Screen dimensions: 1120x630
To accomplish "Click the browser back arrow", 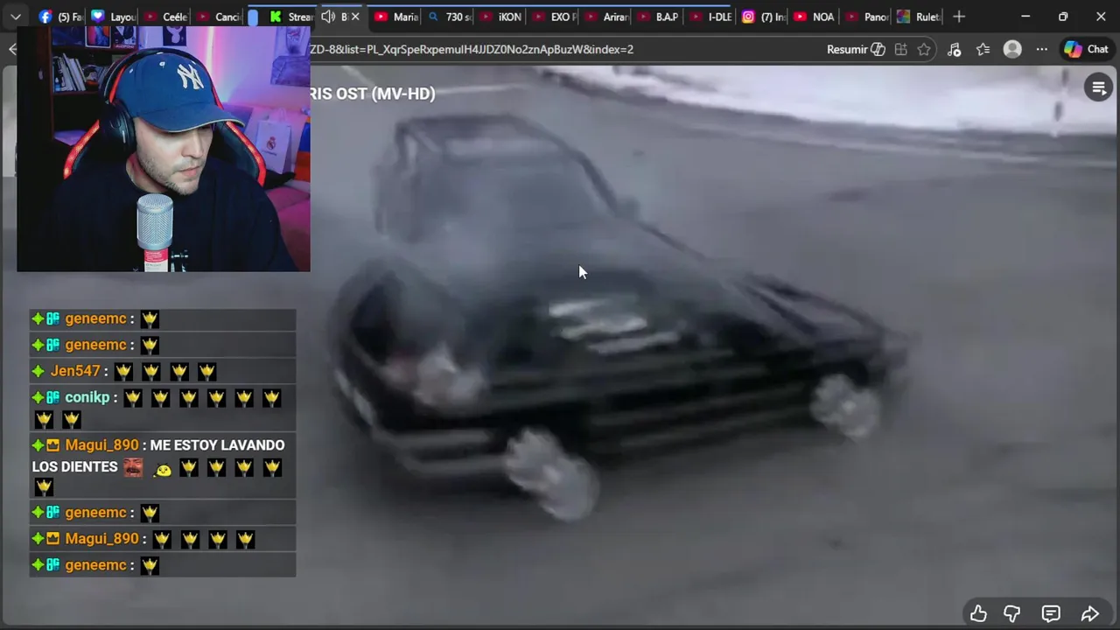I will point(11,49).
